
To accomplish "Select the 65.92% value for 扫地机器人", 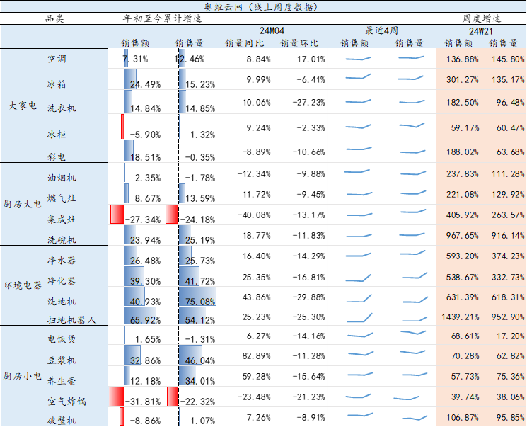I will [x=145, y=320].
